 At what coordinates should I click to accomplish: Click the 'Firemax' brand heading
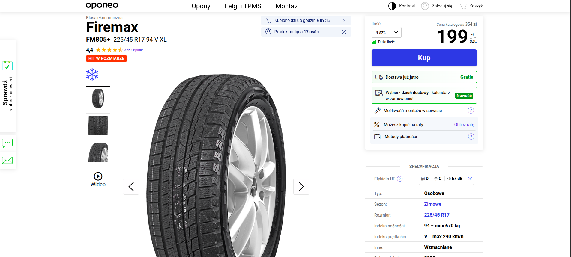point(112,27)
